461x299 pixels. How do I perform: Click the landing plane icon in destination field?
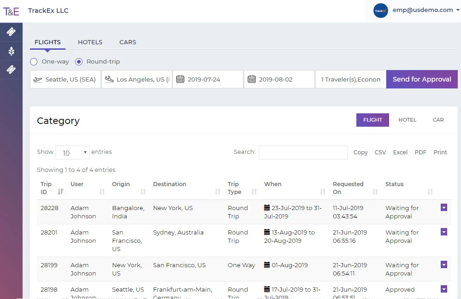coord(109,79)
